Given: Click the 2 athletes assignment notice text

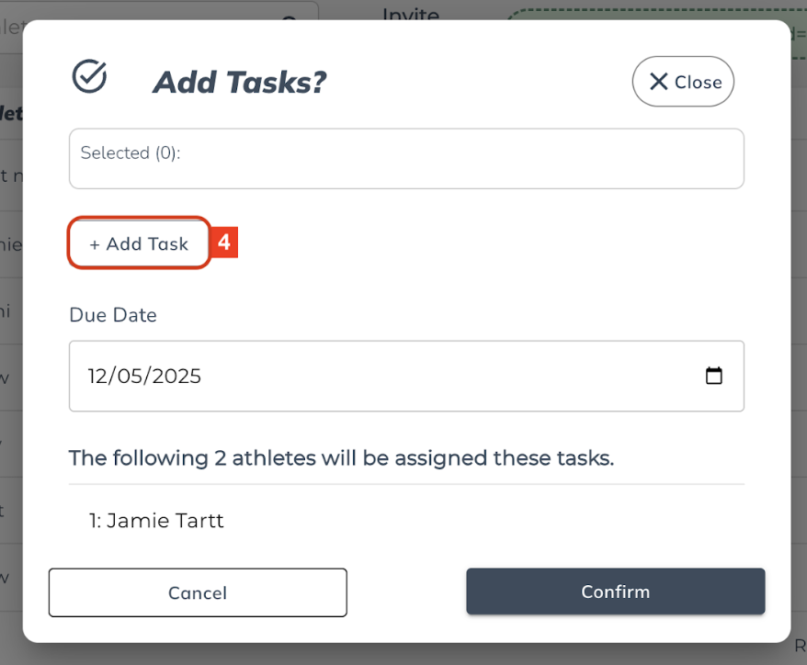Looking at the screenshot, I should click(x=341, y=457).
